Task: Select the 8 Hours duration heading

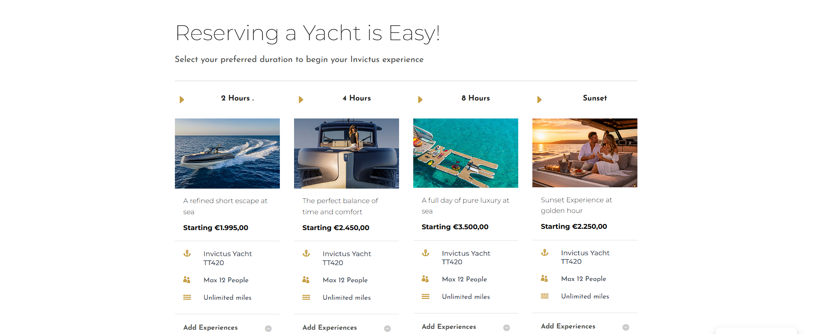Action: coord(476,98)
